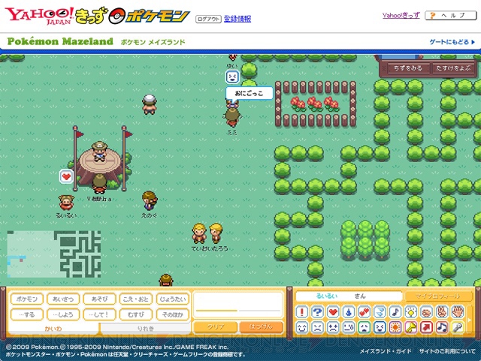
Task: Click the Yahoo! Japan Kids logo
Action: coord(56,15)
